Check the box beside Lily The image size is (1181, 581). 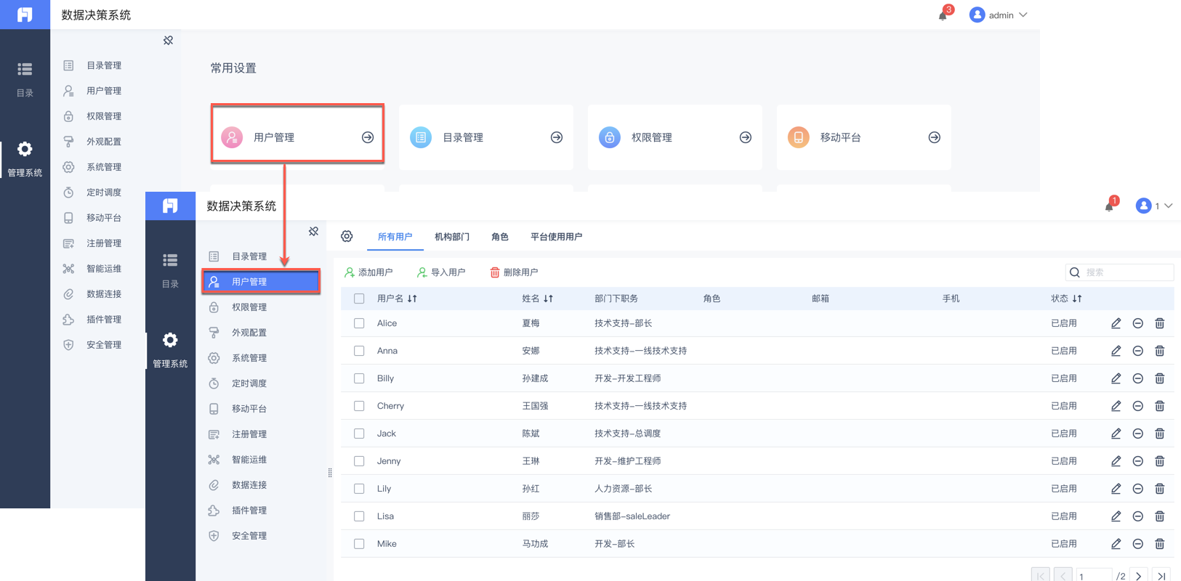(x=359, y=489)
